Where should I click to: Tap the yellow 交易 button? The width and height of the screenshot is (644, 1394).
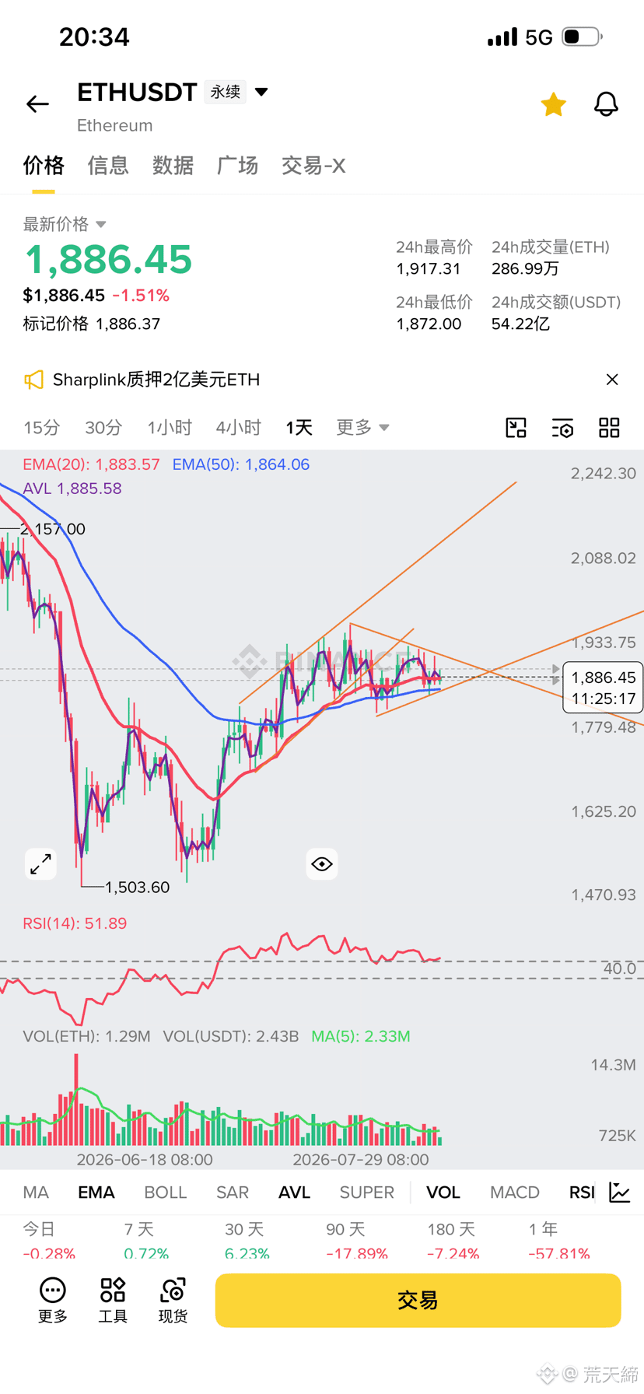click(418, 1300)
